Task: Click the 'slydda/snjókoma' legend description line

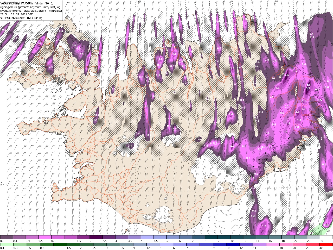Action: pos(31,11)
